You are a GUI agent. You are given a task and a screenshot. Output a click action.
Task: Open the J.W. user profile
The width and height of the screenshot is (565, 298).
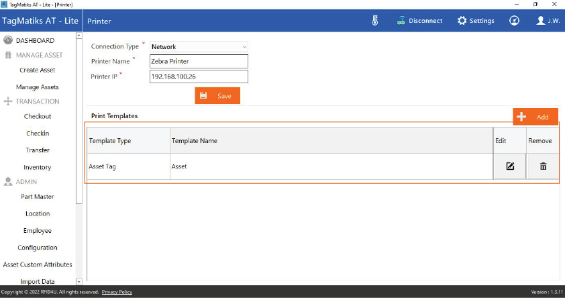(548, 21)
